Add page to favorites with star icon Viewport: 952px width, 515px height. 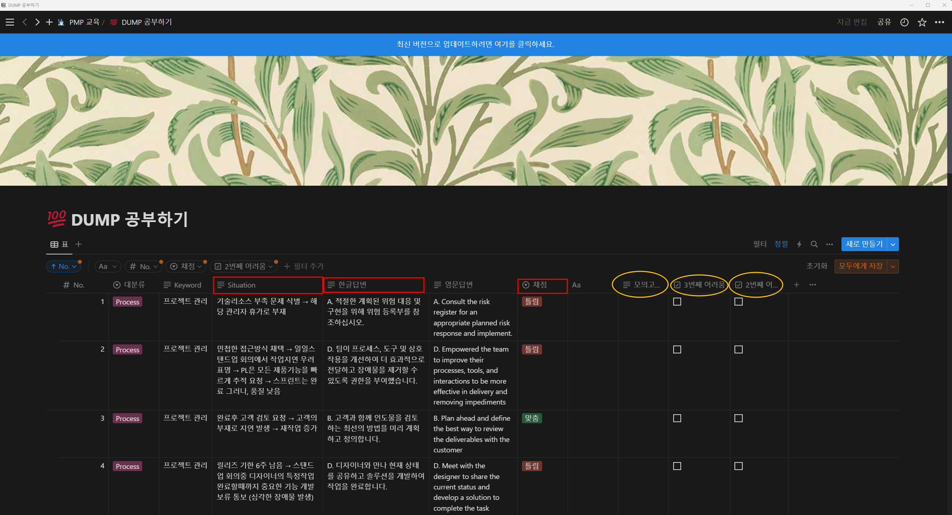[x=922, y=22]
